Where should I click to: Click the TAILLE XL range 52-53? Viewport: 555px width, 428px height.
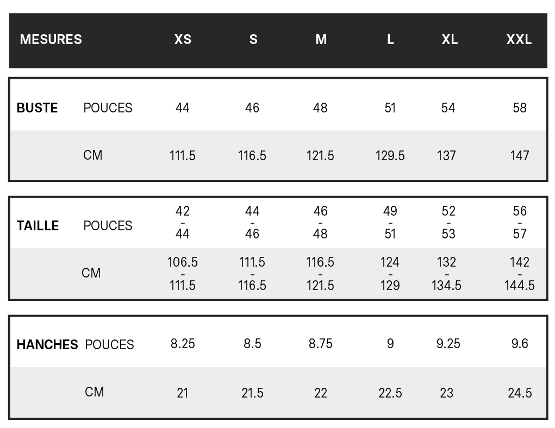click(x=448, y=223)
